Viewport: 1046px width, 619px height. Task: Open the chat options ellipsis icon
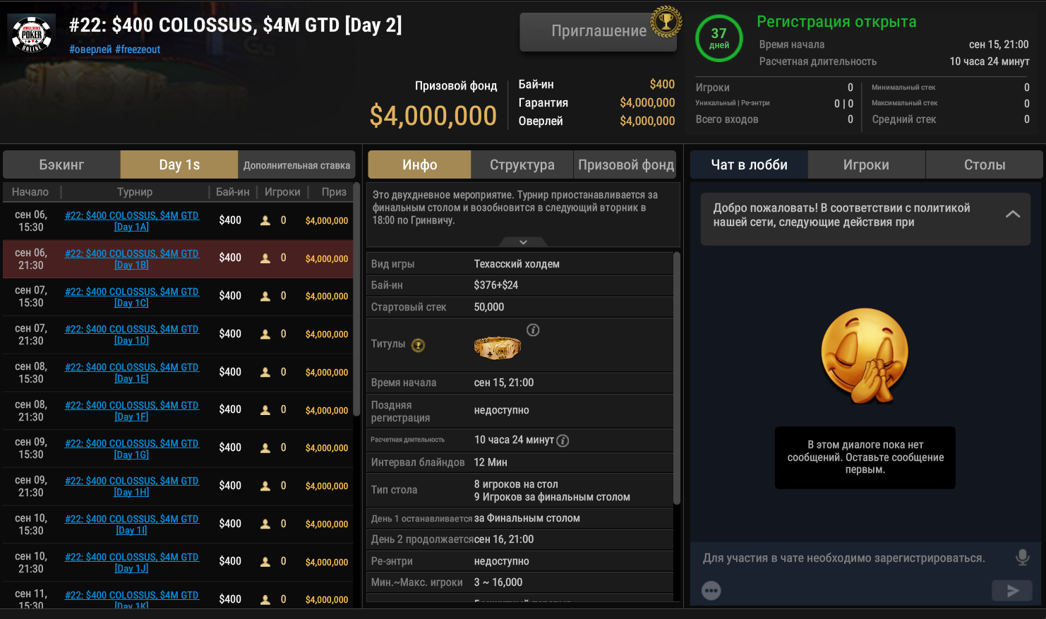[711, 591]
